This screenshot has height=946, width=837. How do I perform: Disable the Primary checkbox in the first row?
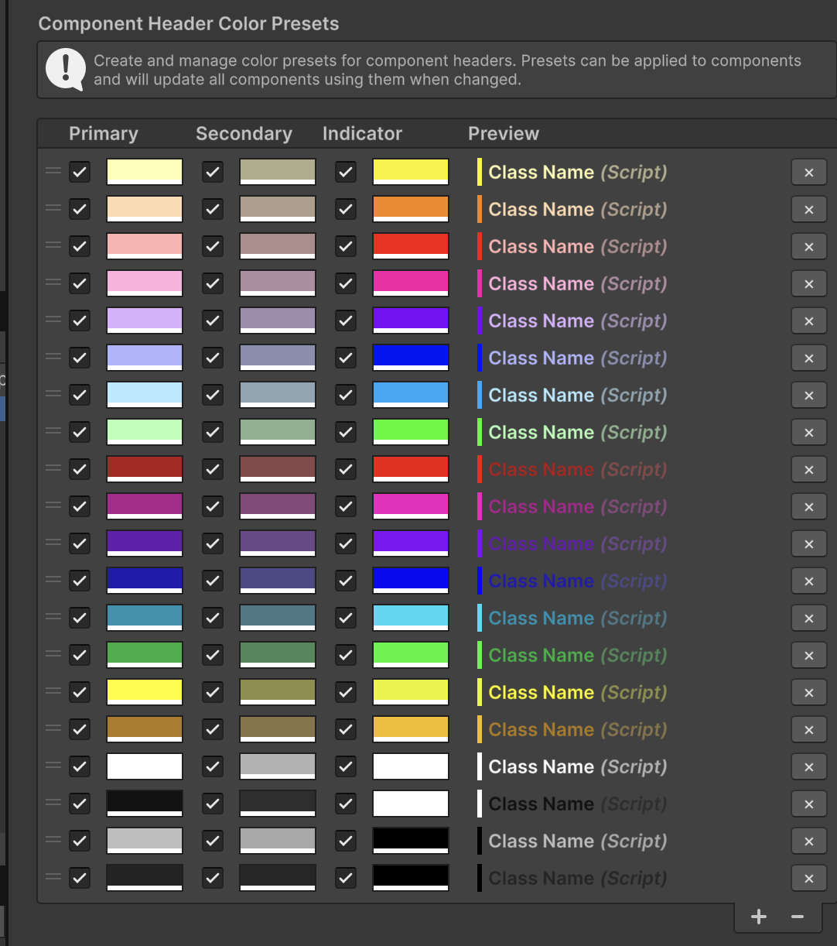(80, 172)
